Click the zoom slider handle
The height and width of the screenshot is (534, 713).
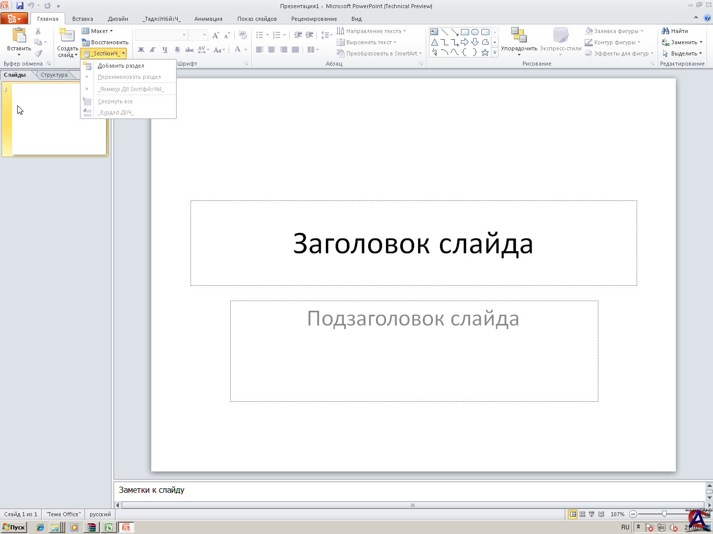(x=664, y=514)
